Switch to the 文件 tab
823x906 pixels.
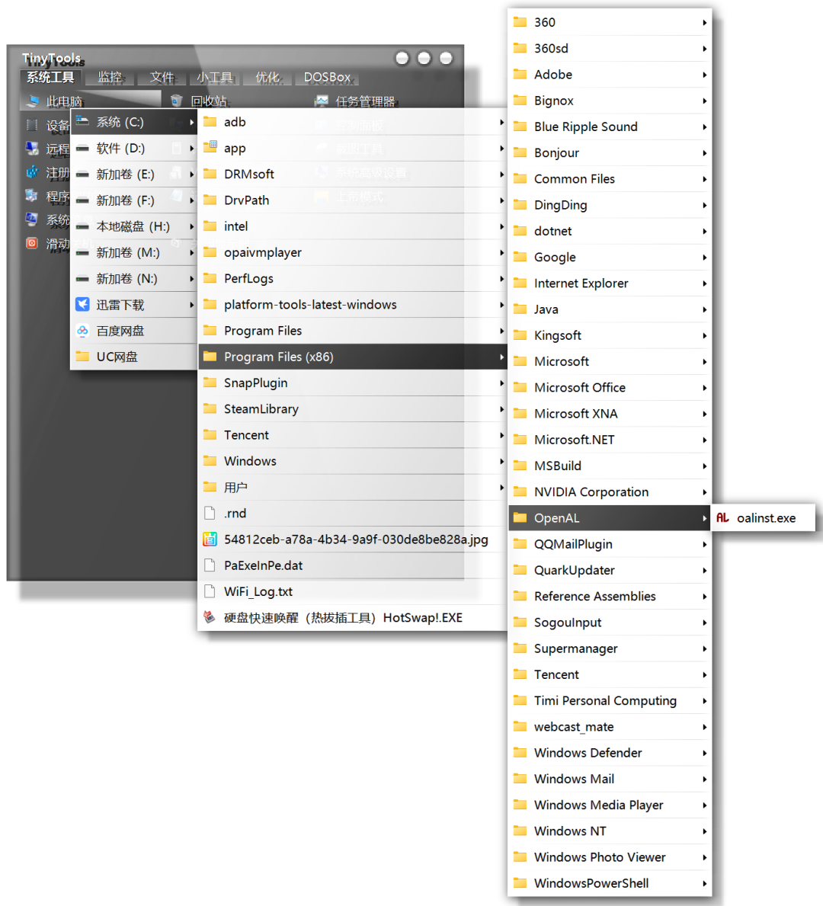pos(162,77)
